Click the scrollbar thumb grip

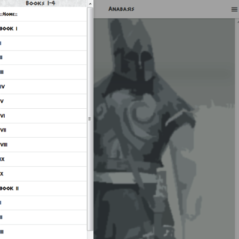coord(90,119)
